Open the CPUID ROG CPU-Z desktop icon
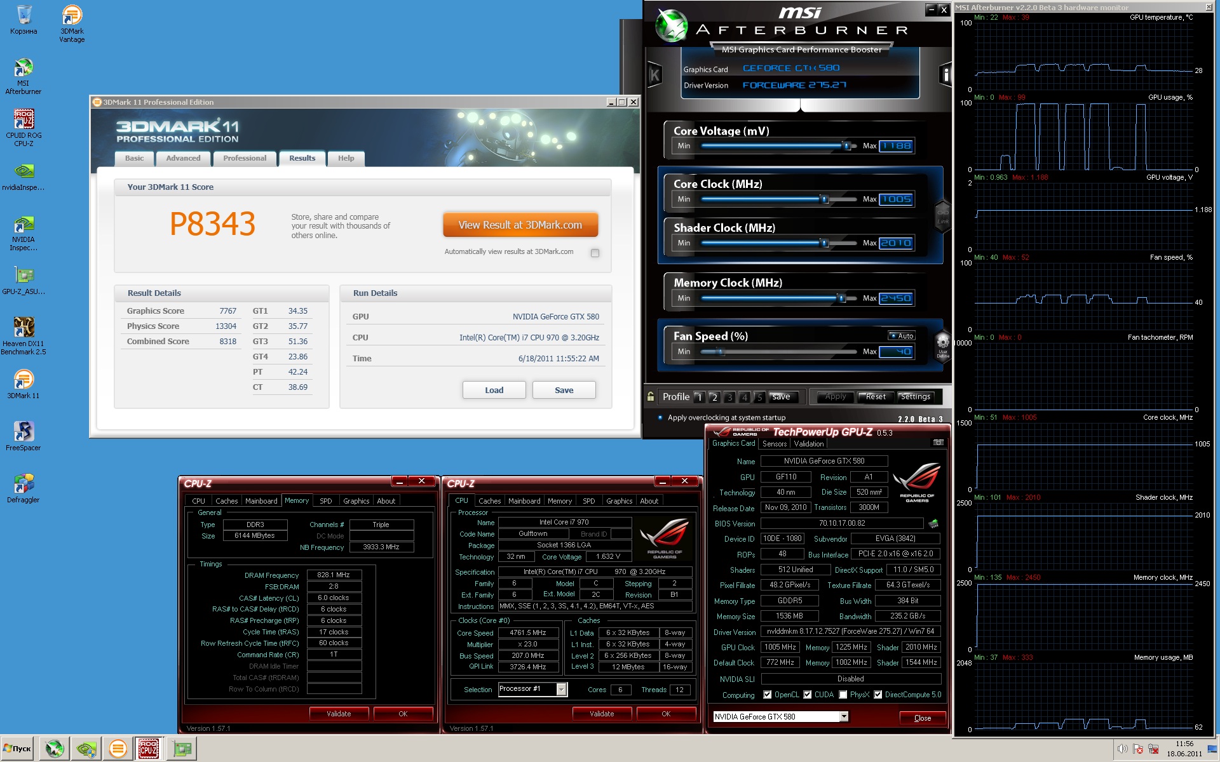Screen dimensions: 1220x762 point(24,120)
